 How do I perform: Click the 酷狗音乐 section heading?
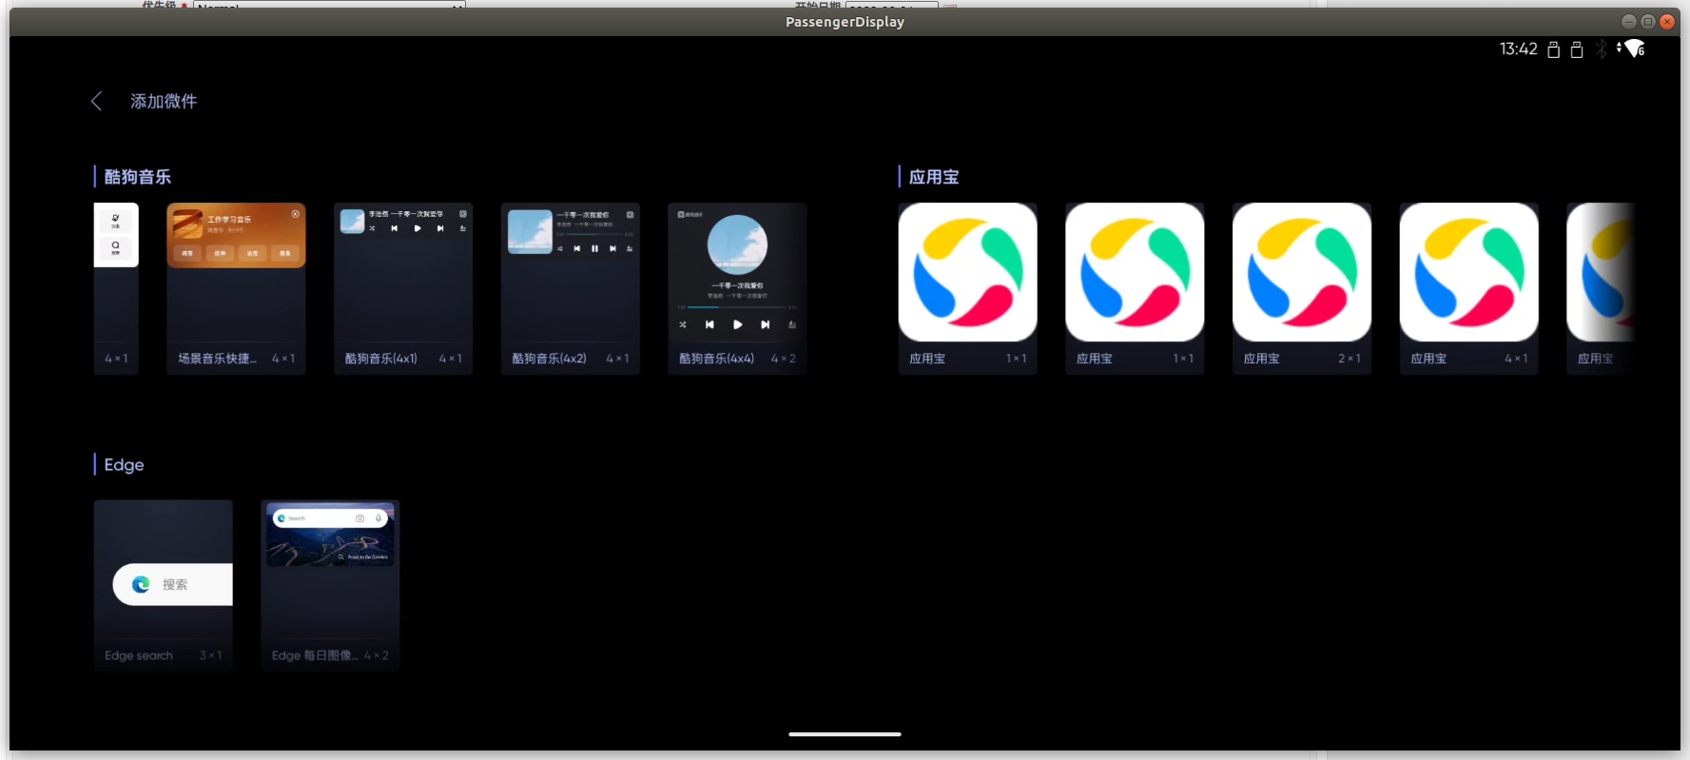click(x=137, y=177)
